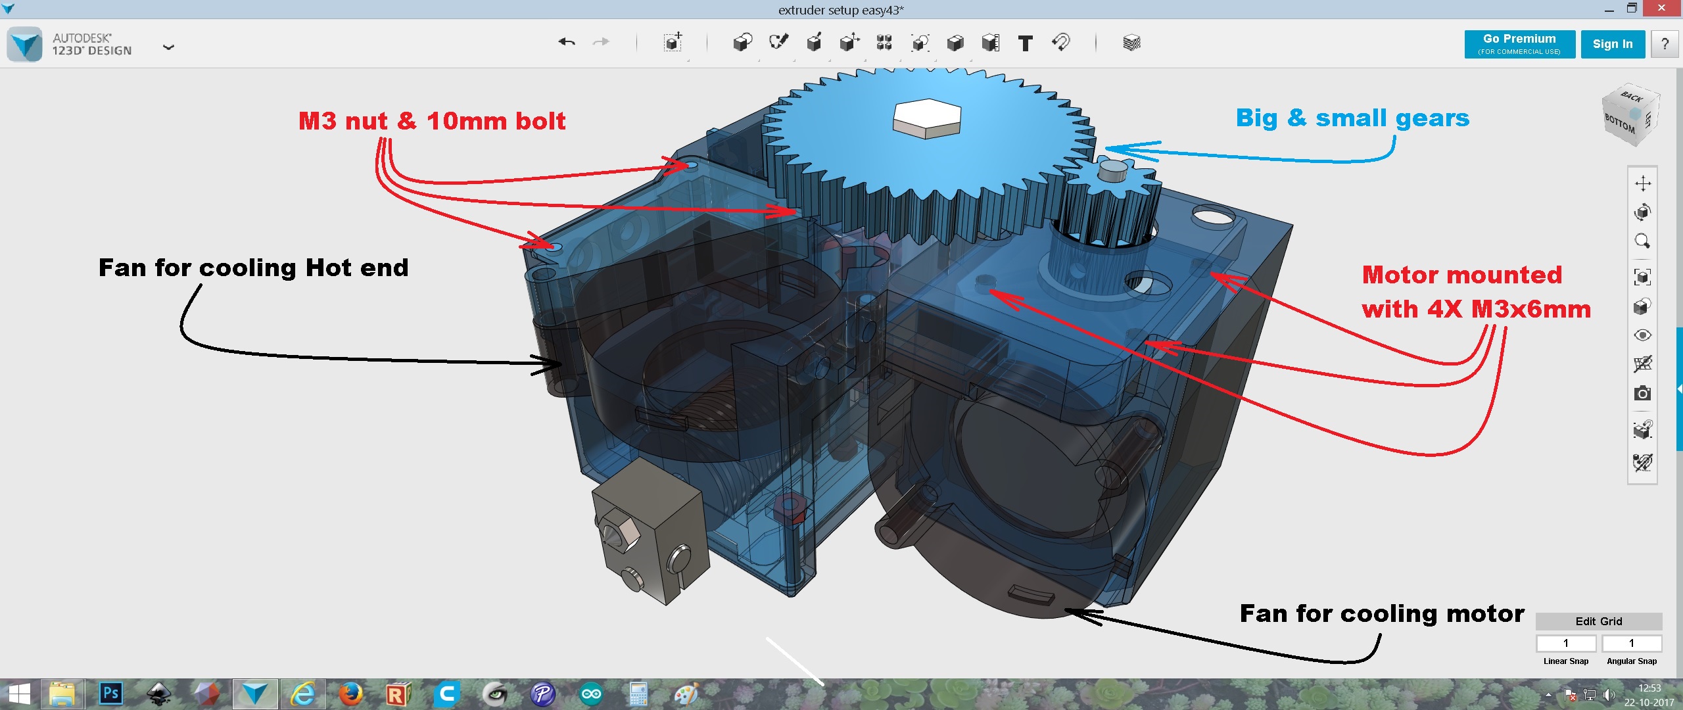This screenshot has height=710, width=1683.
Task: Open Internet Explorer from the taskbar
Action: click(302, 694)
